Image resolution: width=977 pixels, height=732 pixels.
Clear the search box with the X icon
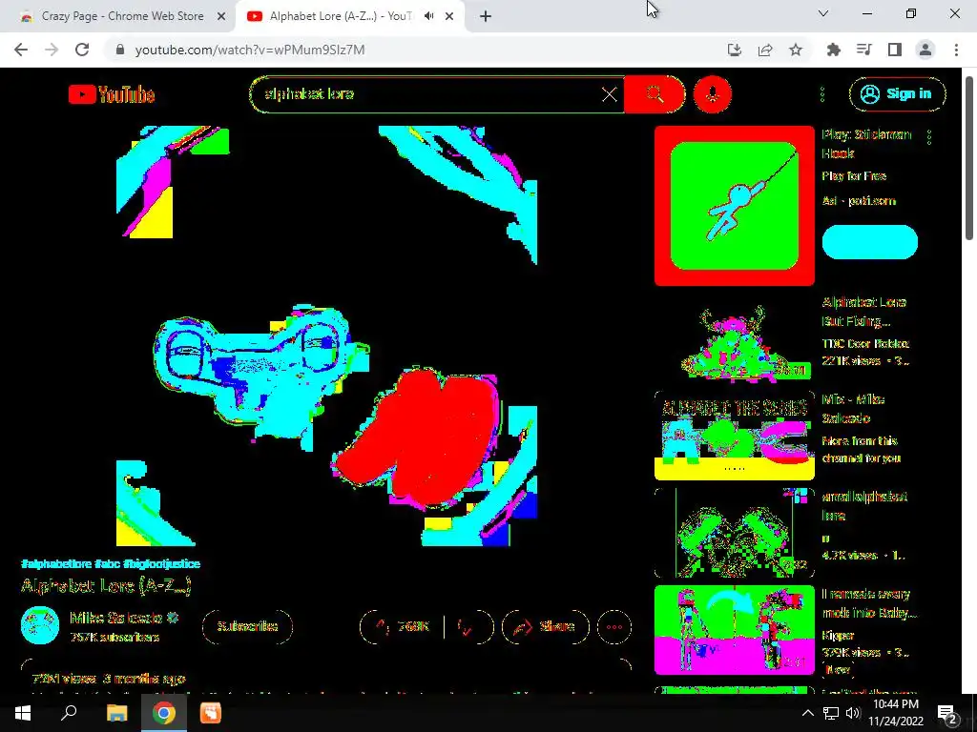point(610,94)
